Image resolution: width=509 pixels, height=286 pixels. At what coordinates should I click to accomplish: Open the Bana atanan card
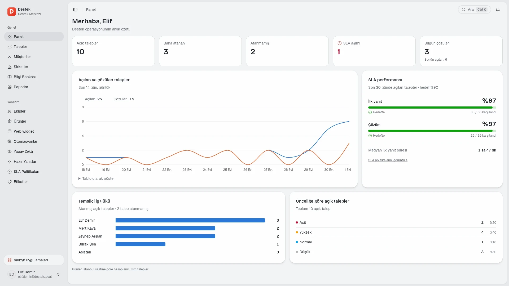point(200,51)
